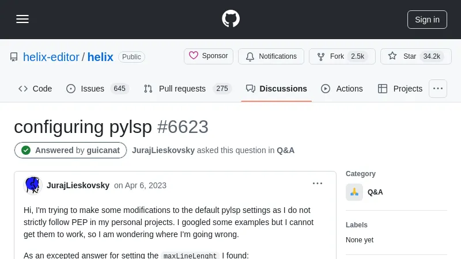This screenshot has width=461, height=259.
Task: Click the repository icon beside helix-editor
Action: click(14, 57)
